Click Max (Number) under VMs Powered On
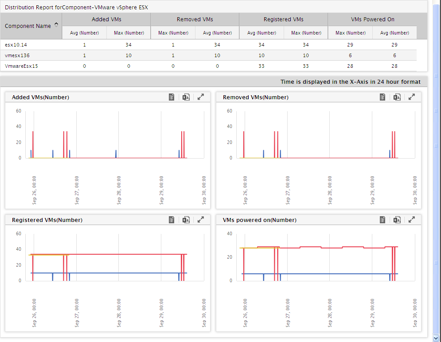 point(351,33)
